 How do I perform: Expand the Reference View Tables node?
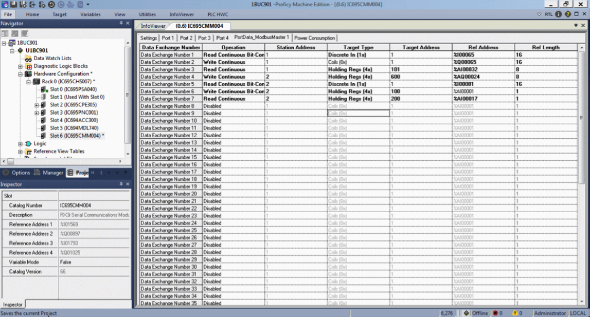click(x=20, y=151)
